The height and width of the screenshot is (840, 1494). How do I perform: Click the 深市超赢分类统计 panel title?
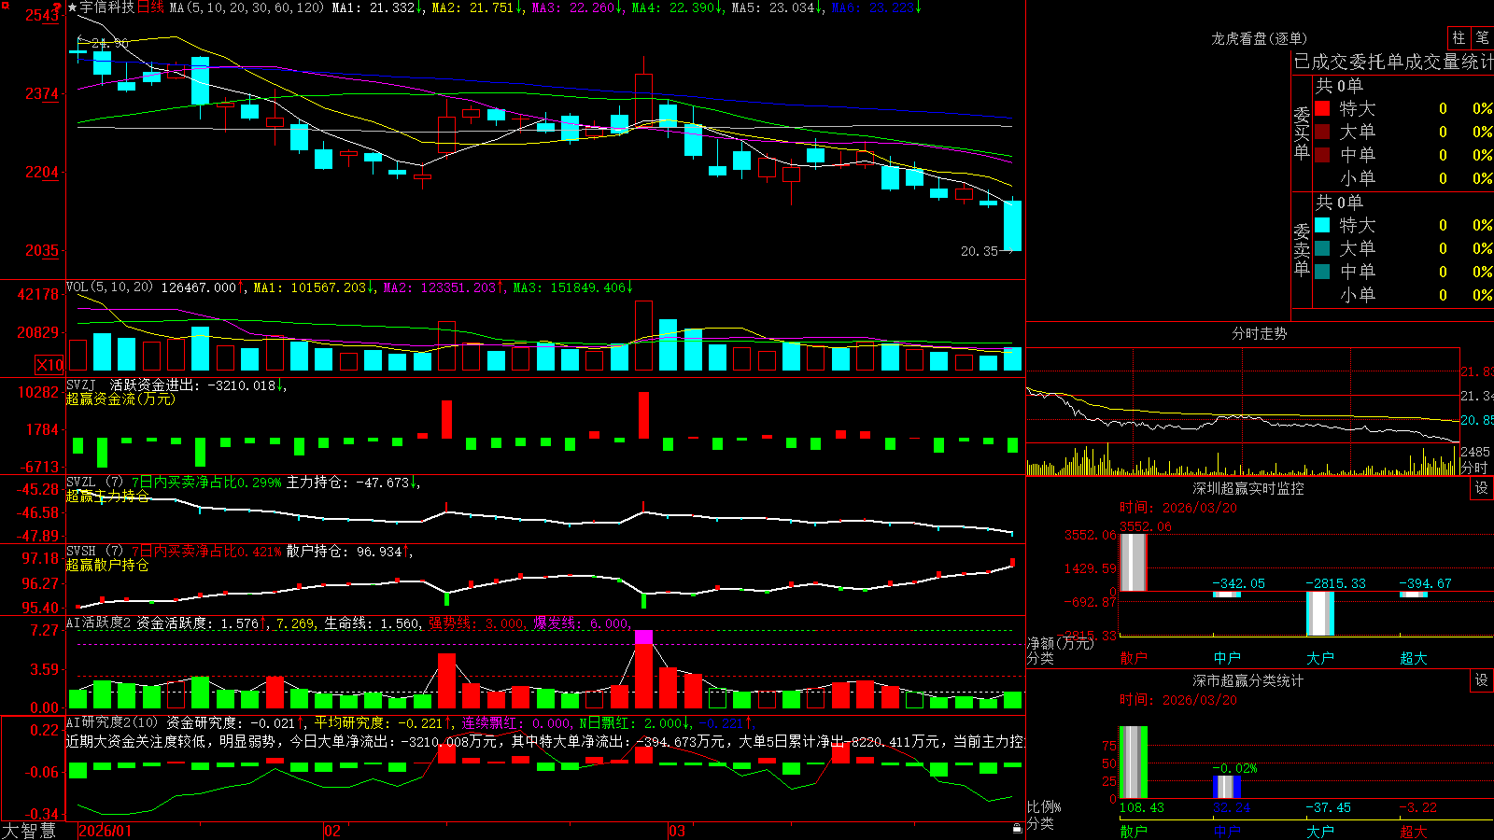pyautogui.click(x=1248, y=680)
